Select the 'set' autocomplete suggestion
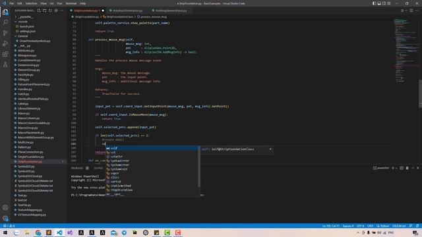The image size is (422, 237). click(152, 152)
